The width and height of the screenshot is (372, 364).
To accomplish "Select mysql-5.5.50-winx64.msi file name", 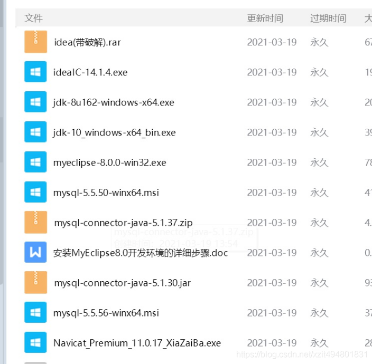I will [x=106, y=193].
